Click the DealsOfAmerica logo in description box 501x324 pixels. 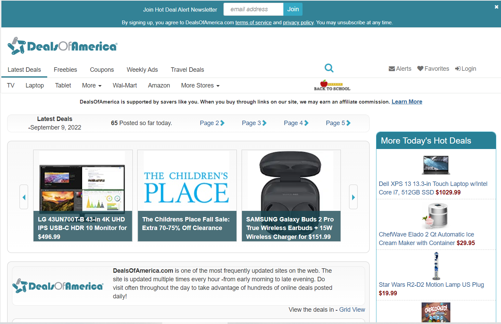[x=58, y=286]
